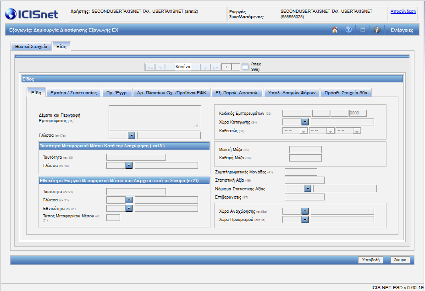The image size is (425, 291).
Task: Select the outer Είδη tab
Action: (x=61, y=46)
